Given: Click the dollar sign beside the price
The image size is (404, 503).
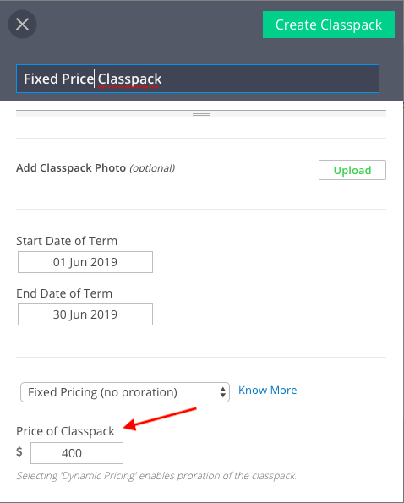Looking at the screenshot, I should click(x=19, y=451).
